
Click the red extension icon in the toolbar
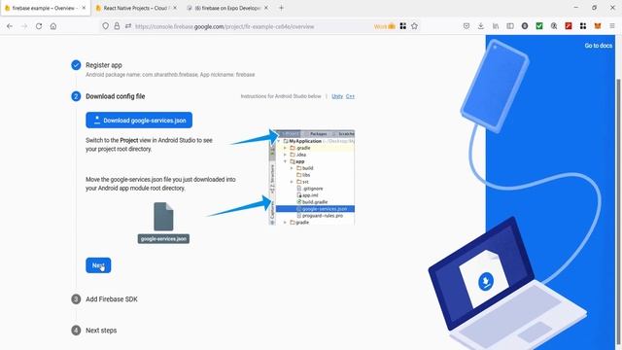pos(569,26)
